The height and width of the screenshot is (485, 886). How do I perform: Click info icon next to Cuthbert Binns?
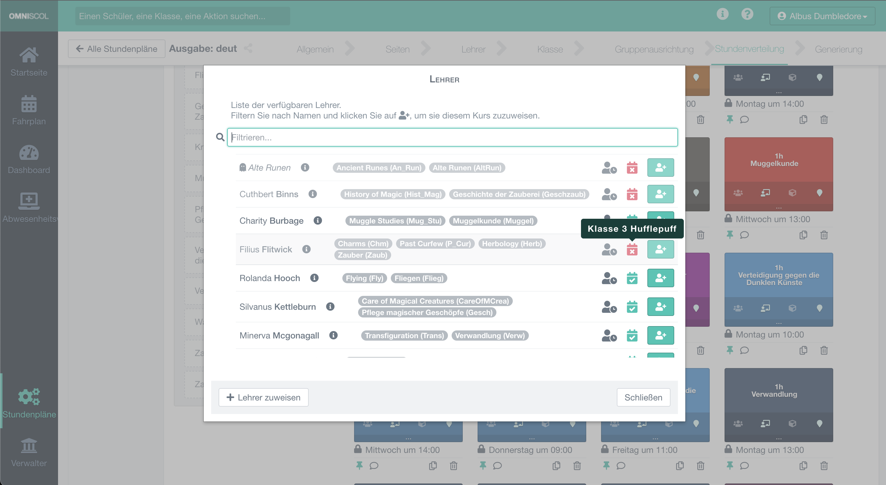(x=312, y=194)
